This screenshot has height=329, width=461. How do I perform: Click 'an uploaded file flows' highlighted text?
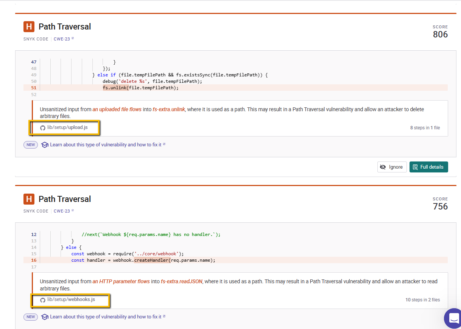point(117,109)
